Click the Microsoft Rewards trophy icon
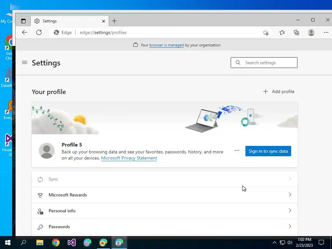Viewport: 332px width, 249px height. click(40, 195)
